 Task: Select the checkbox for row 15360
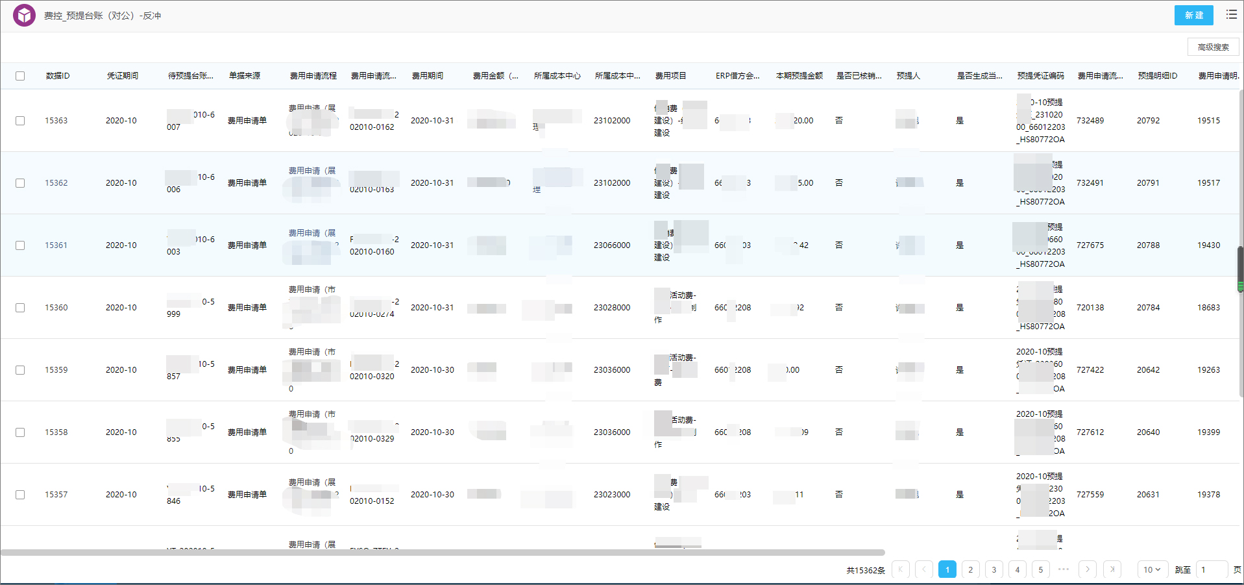pos(20,308)
